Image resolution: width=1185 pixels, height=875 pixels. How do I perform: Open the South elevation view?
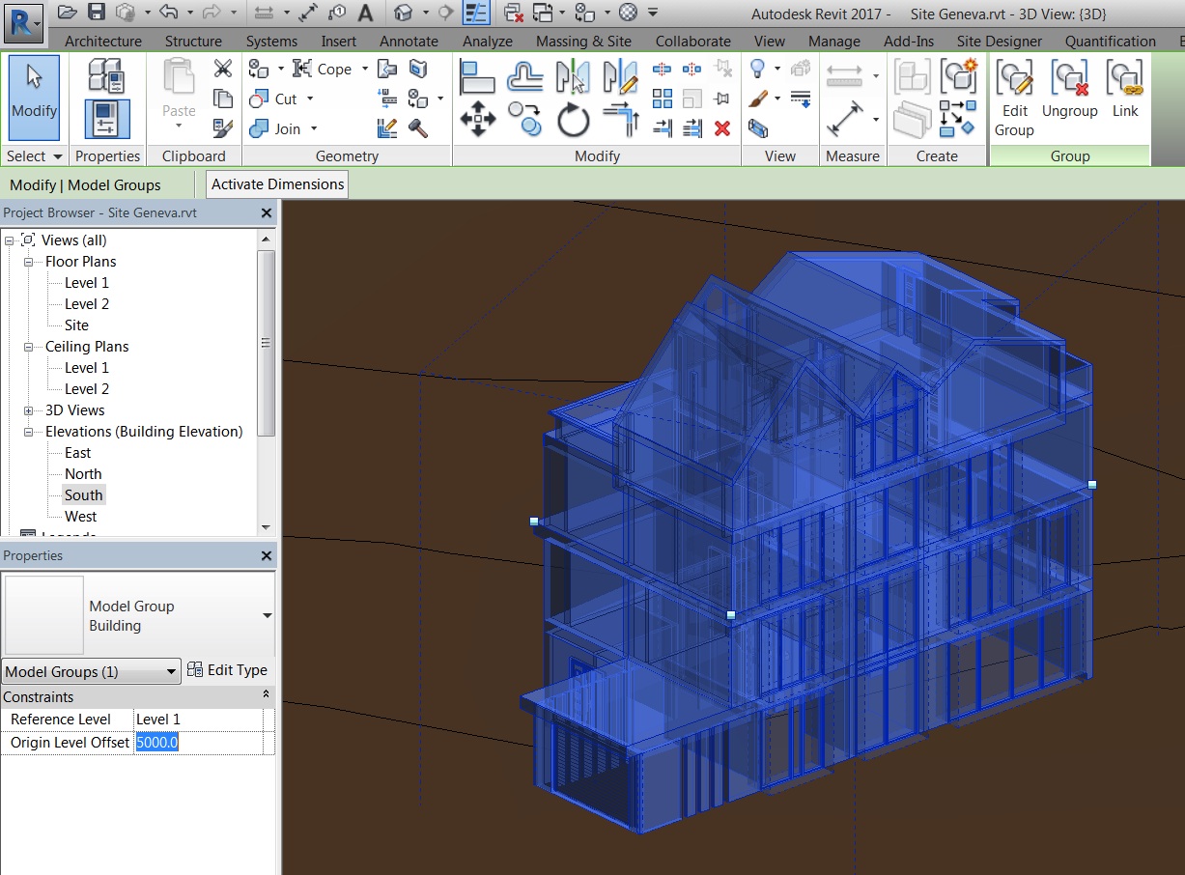click(83, 494)
